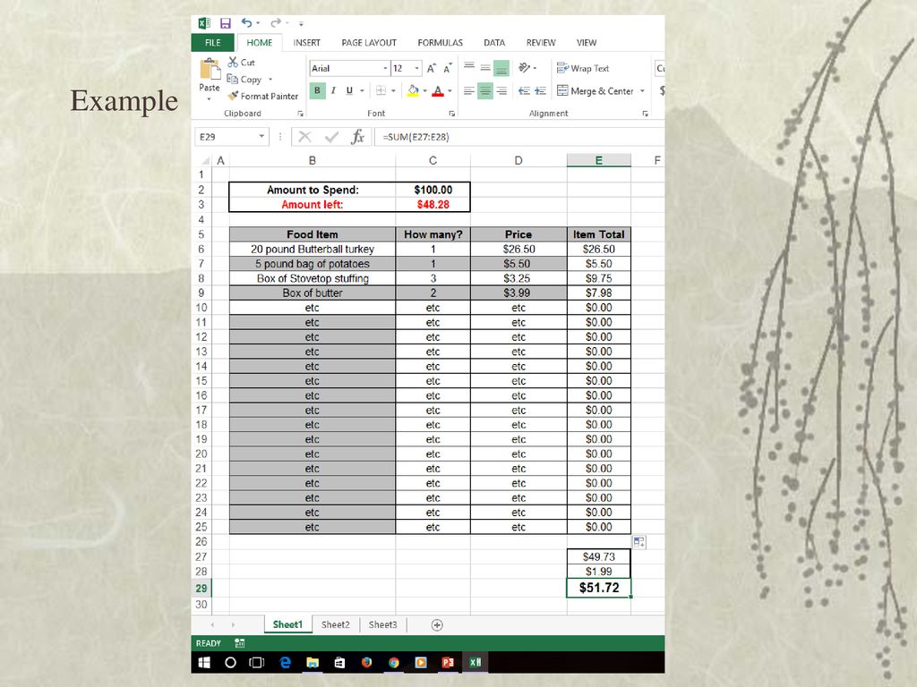Image resolution: width=917 pixels, height=687 pixels.
Task: Add a new sheet with plus icon
Action: tap(437, 625)
